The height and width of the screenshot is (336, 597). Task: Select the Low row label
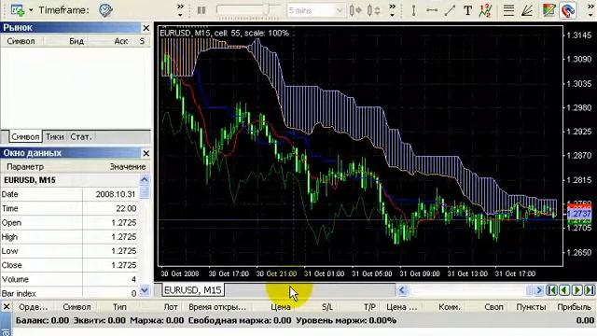pos(9,251)
